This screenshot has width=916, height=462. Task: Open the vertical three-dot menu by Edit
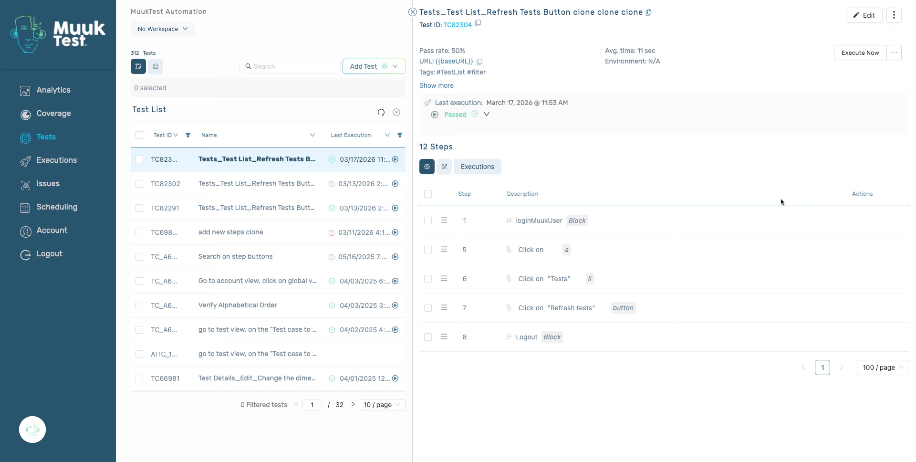point(894,15)
